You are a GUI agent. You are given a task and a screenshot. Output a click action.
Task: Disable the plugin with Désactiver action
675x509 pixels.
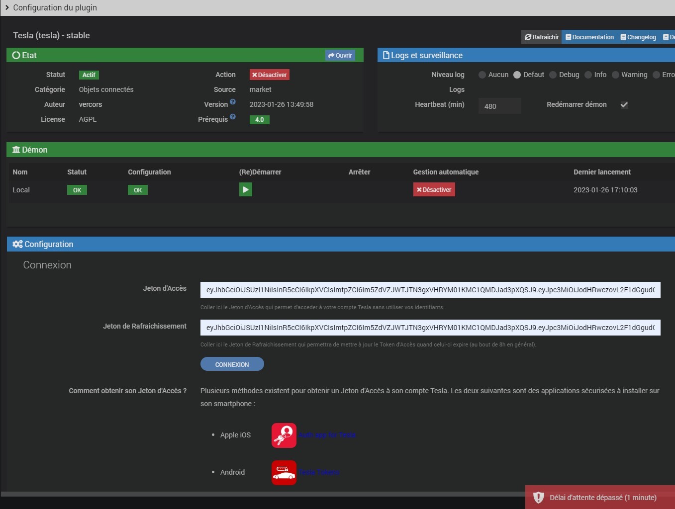tap(269, 75)
